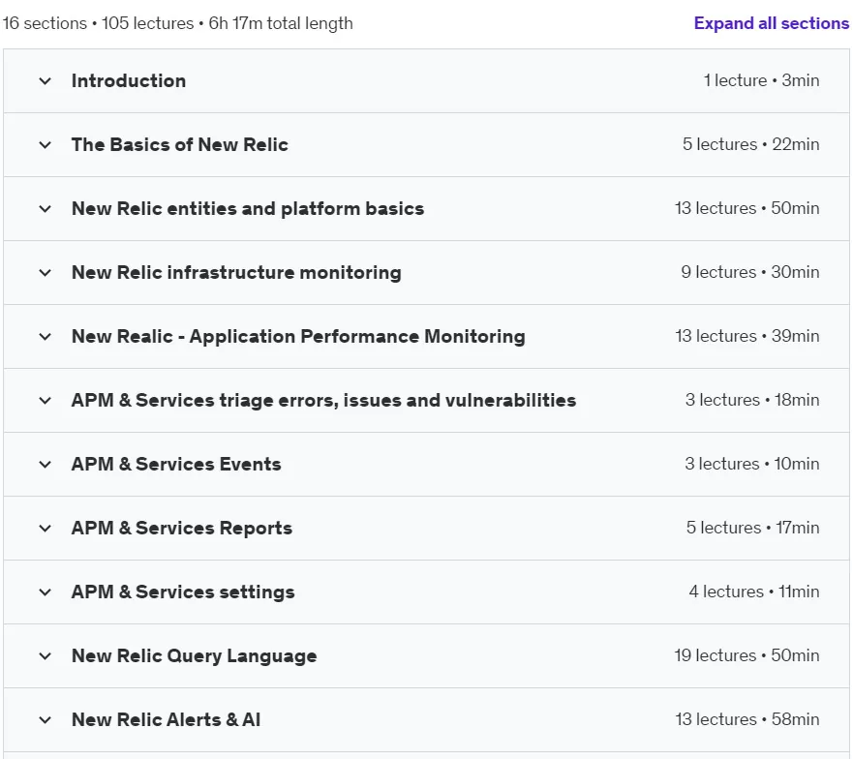Click '3 lectures • 18min' text

pyautogui.click(x=751, y=400)
